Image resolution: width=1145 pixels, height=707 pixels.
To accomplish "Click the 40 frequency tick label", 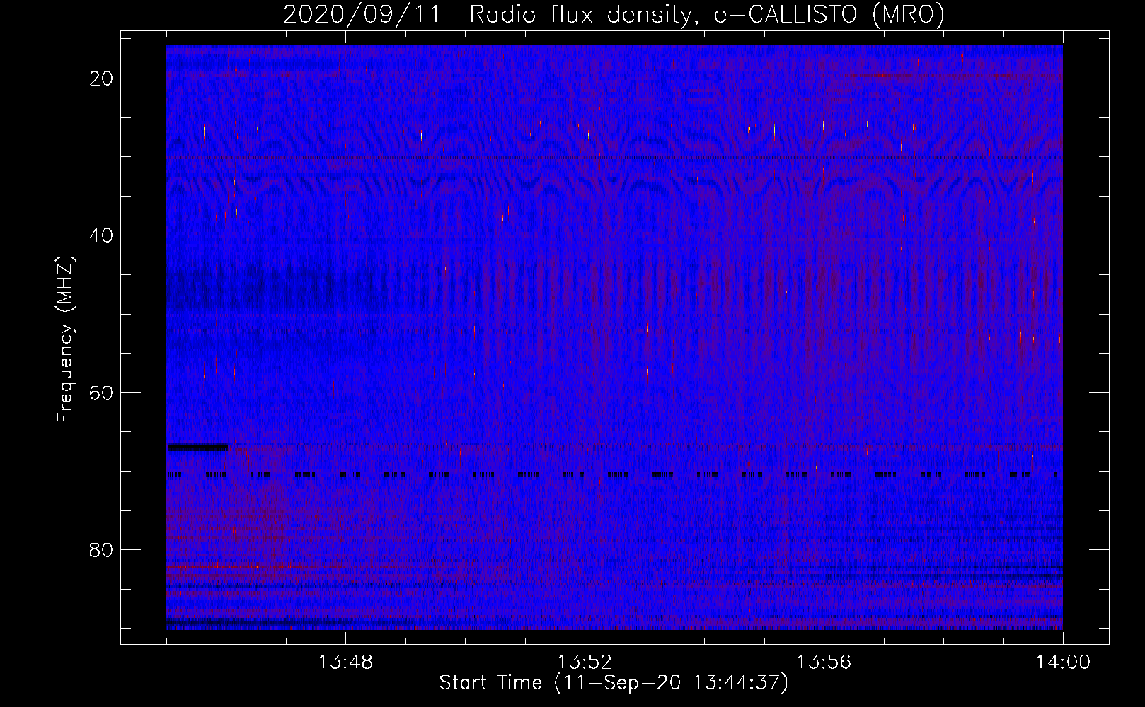I will [101, 235].
